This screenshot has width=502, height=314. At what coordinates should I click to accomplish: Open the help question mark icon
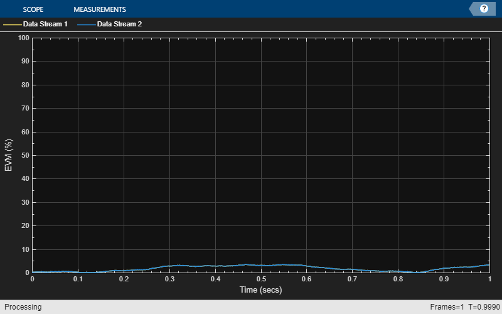point(484,9)
